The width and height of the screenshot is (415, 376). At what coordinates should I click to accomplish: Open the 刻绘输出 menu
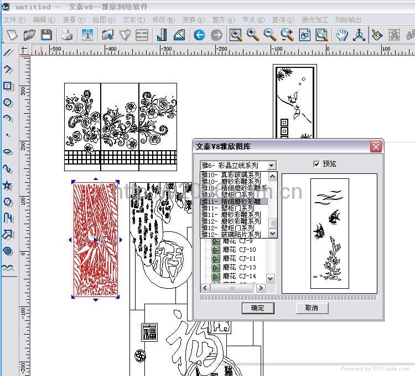(x=348, y=20)
